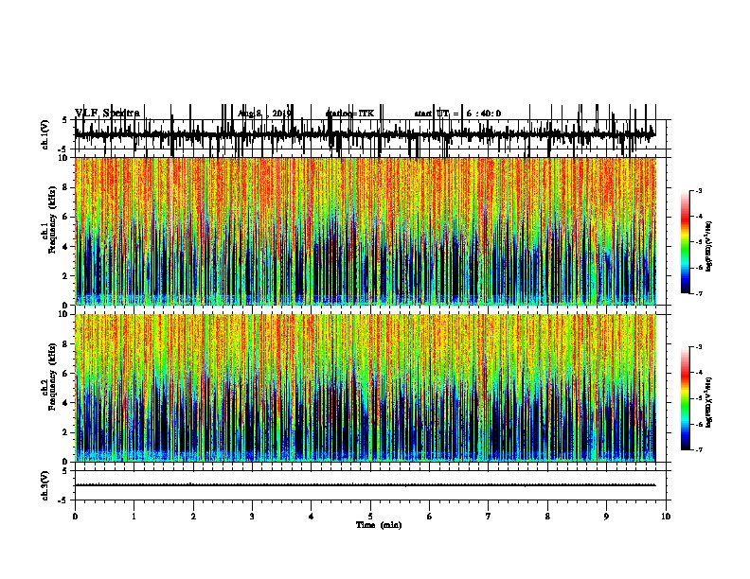Click time axis tick label "2"
Image resolution: width=750 pixels, height=579 pixels.
click(x=193, y=517)
